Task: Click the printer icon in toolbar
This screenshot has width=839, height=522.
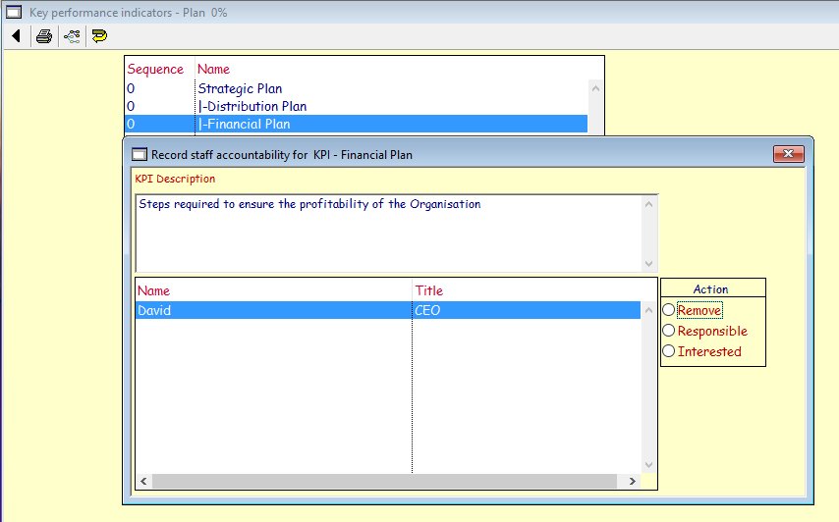Action: (x=44, y=36)
